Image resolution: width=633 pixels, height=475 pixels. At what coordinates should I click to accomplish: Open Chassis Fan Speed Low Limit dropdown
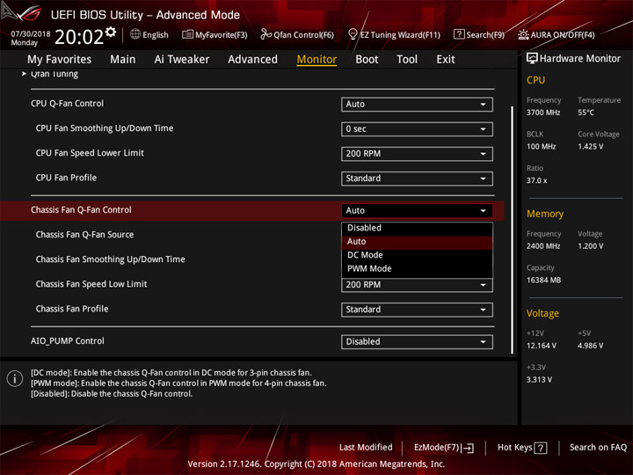pos(417,285)
